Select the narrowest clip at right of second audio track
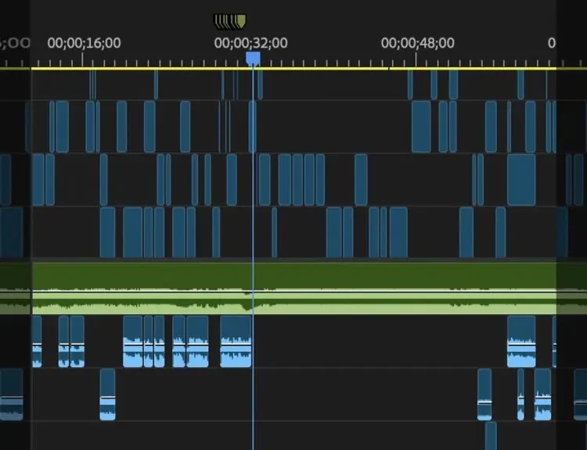Image resolution: width=587 pixels, height=450 pixels. point(520,394)
